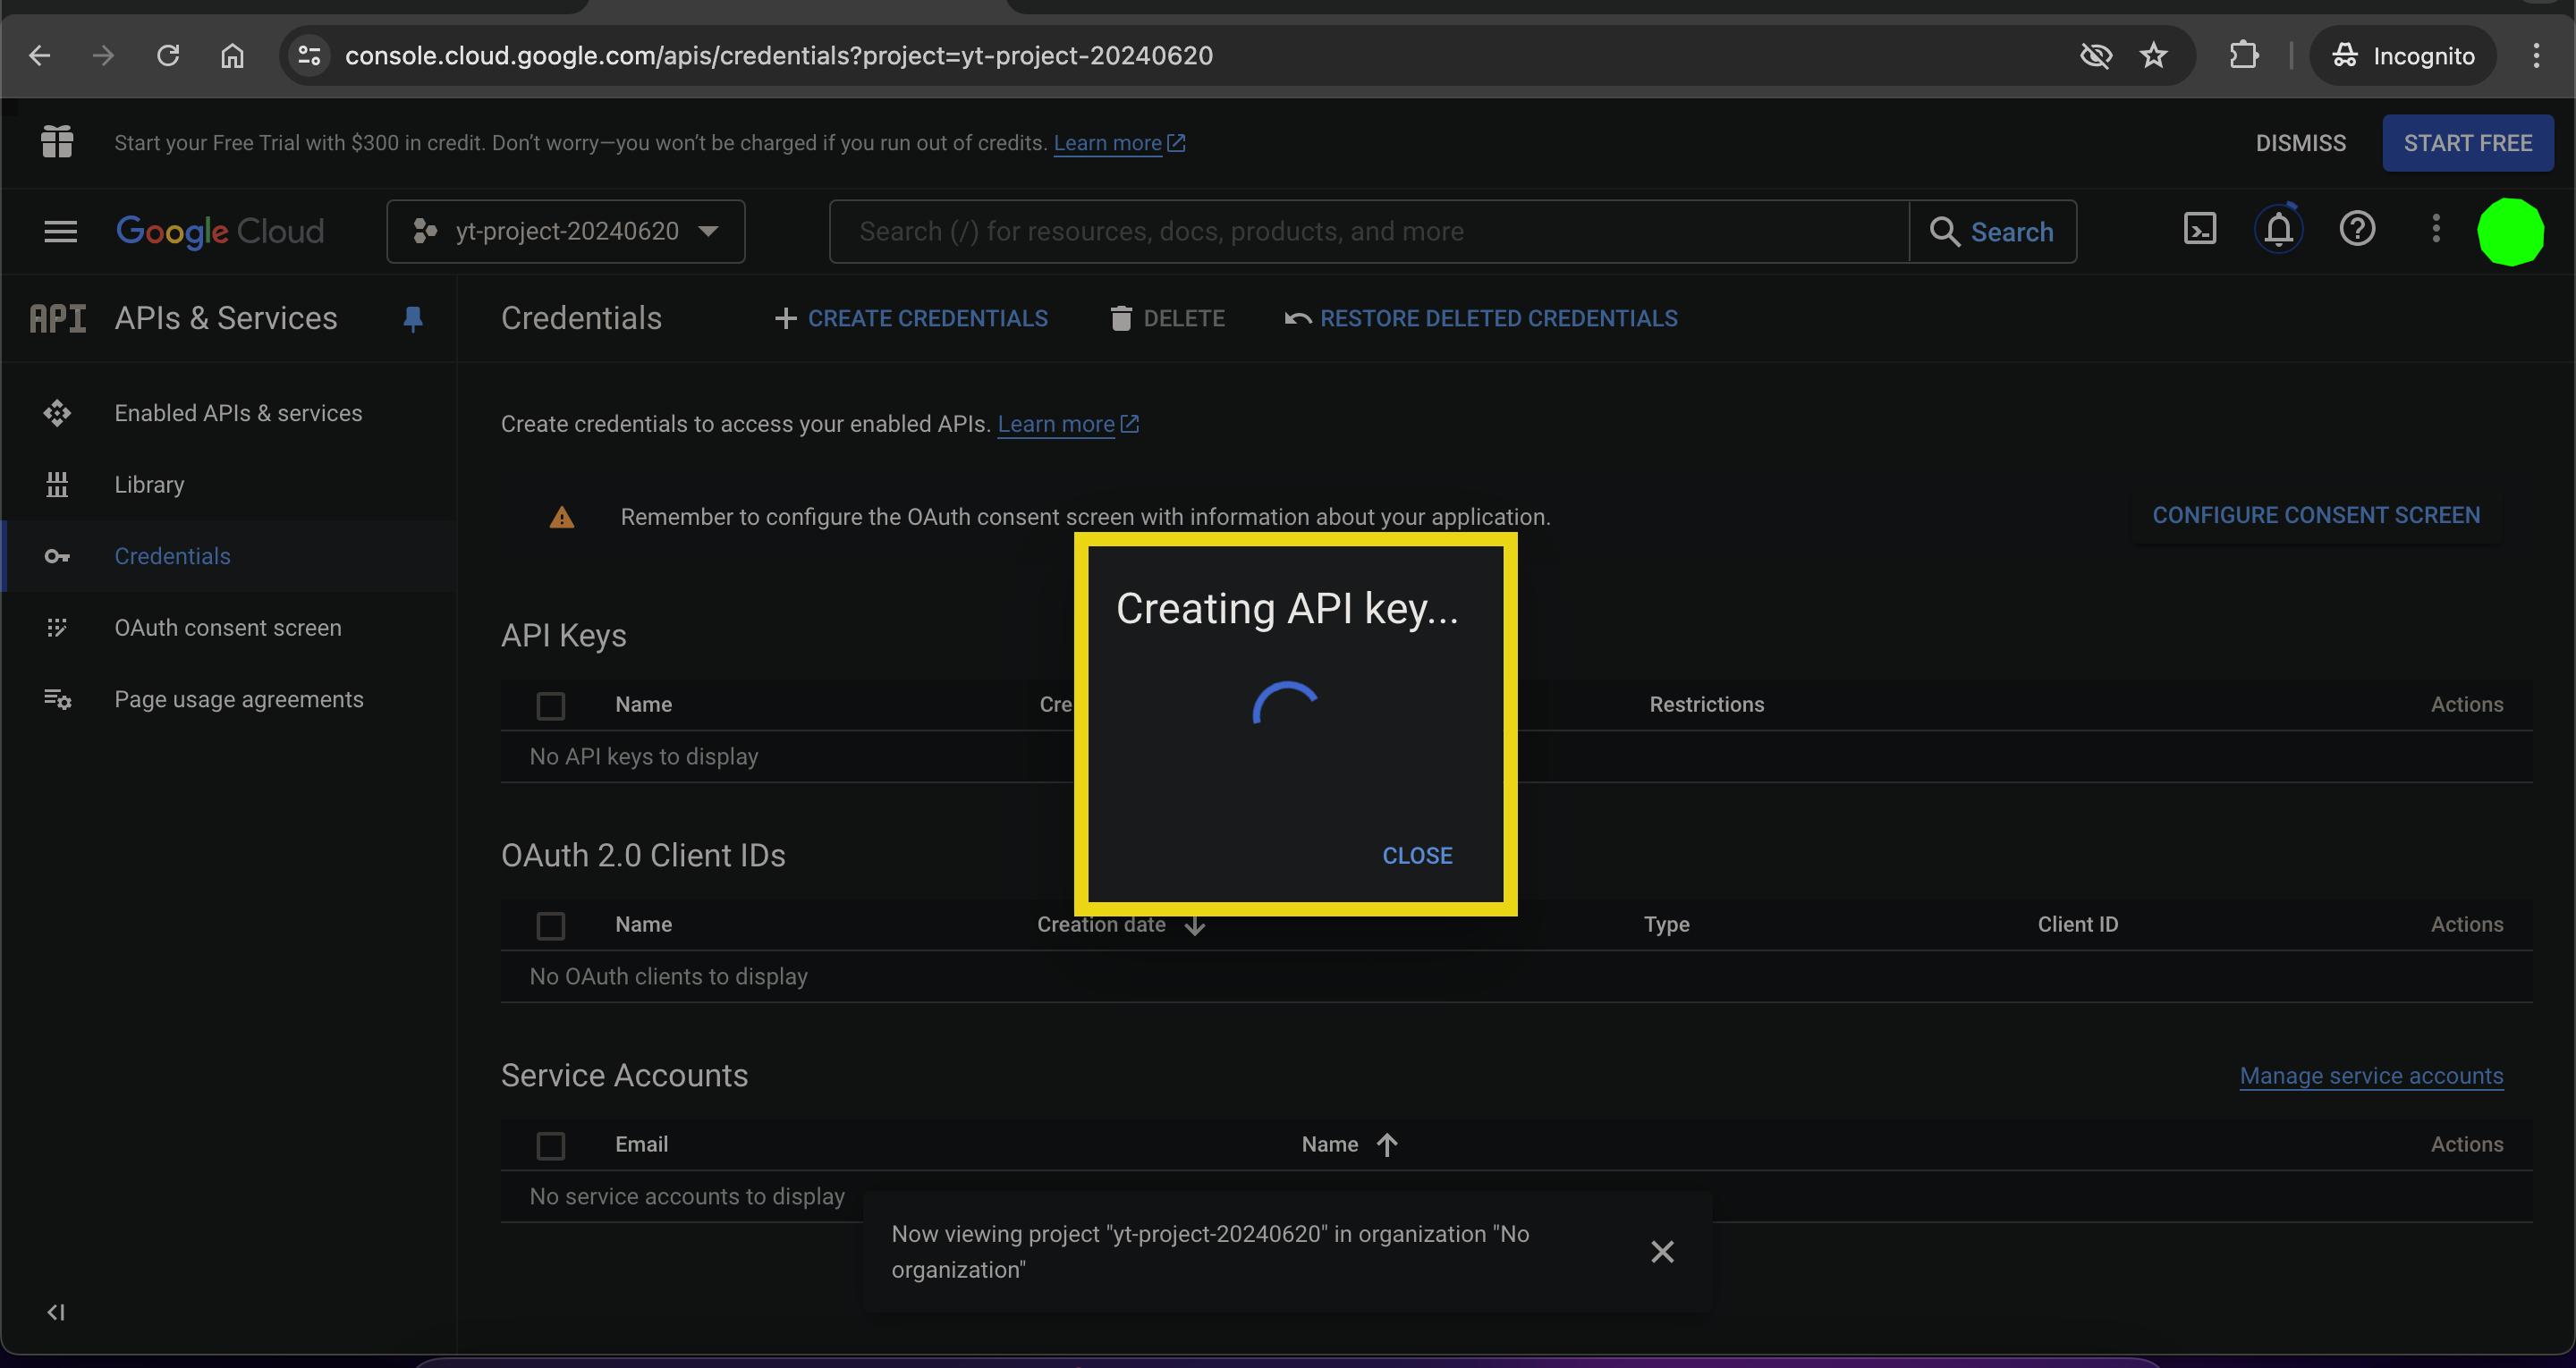This screenshot has height=1368, width=2576.
Task: Unpin APIs & Services from navigation
Action: click(x=413, y=319)
